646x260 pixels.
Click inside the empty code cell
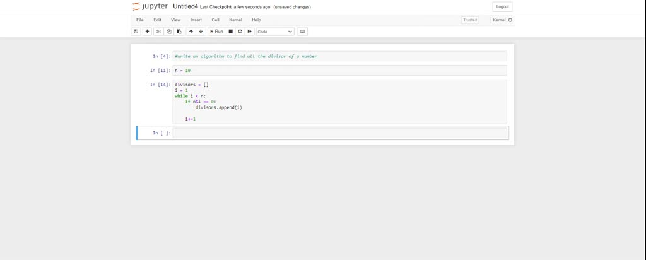(x=339, y=133)
